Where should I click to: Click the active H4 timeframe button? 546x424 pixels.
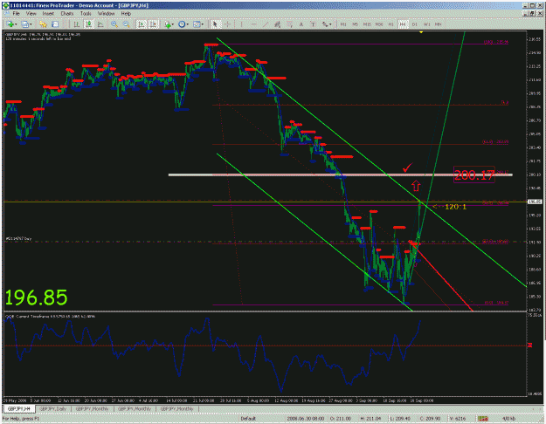403,24
